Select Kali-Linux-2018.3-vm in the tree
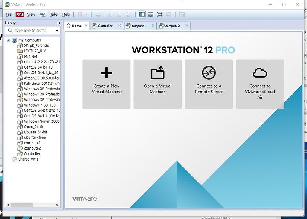The image size is (307, 219). click(42, 84)
